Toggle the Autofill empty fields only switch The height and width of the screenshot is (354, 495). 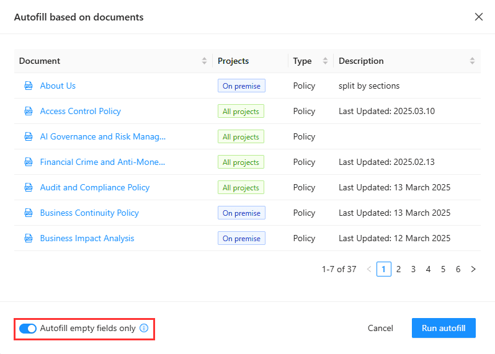[28, 329]
